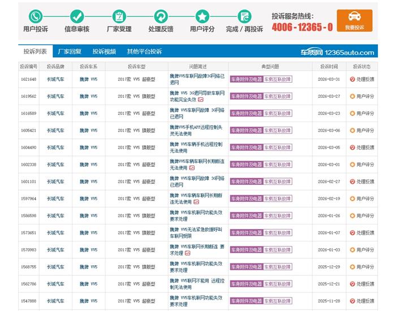Click image icon in complaint 1597964 summary
The height and width of the screenshot is (311, 396).
[196, 202]
